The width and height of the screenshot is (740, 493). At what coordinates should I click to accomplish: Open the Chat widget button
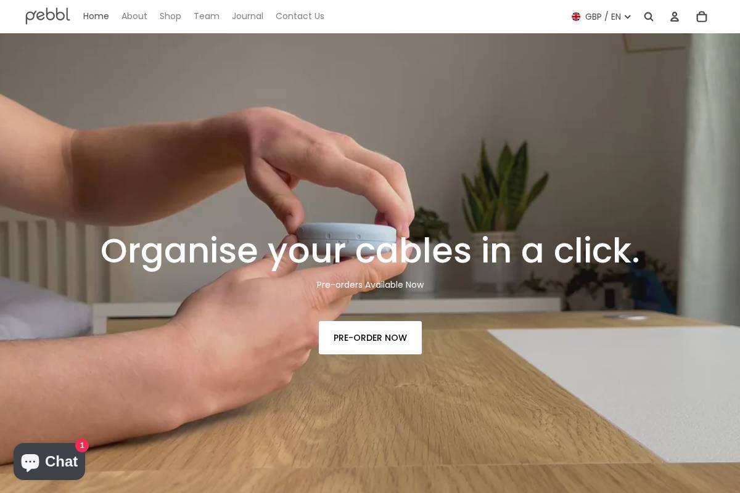click(49, 462)
